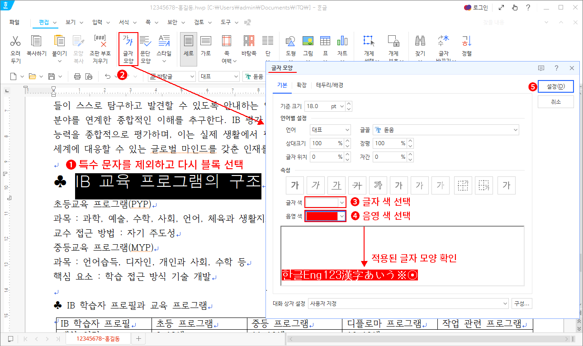Insert a chart using the 차트 icon
583x346 pixels.
pos(342,45)
